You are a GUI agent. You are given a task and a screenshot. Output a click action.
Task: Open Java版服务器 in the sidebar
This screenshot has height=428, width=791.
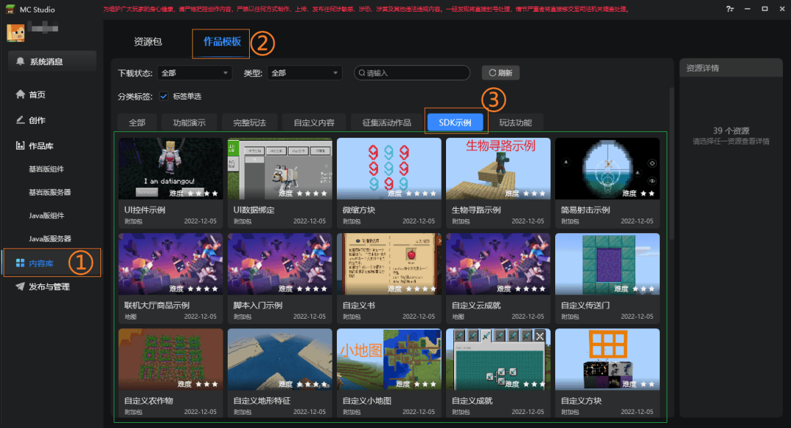[50, 238]
